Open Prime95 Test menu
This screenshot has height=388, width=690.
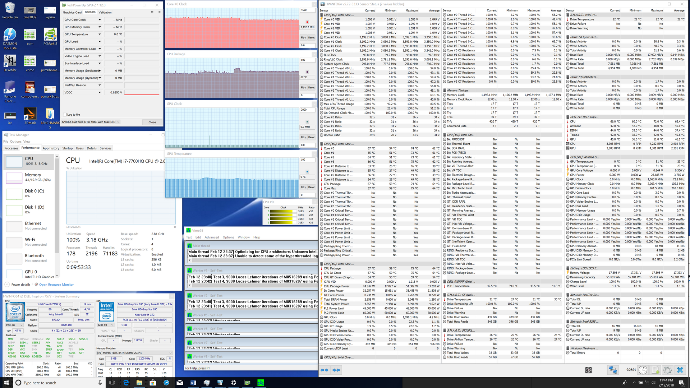click(189, 237)
